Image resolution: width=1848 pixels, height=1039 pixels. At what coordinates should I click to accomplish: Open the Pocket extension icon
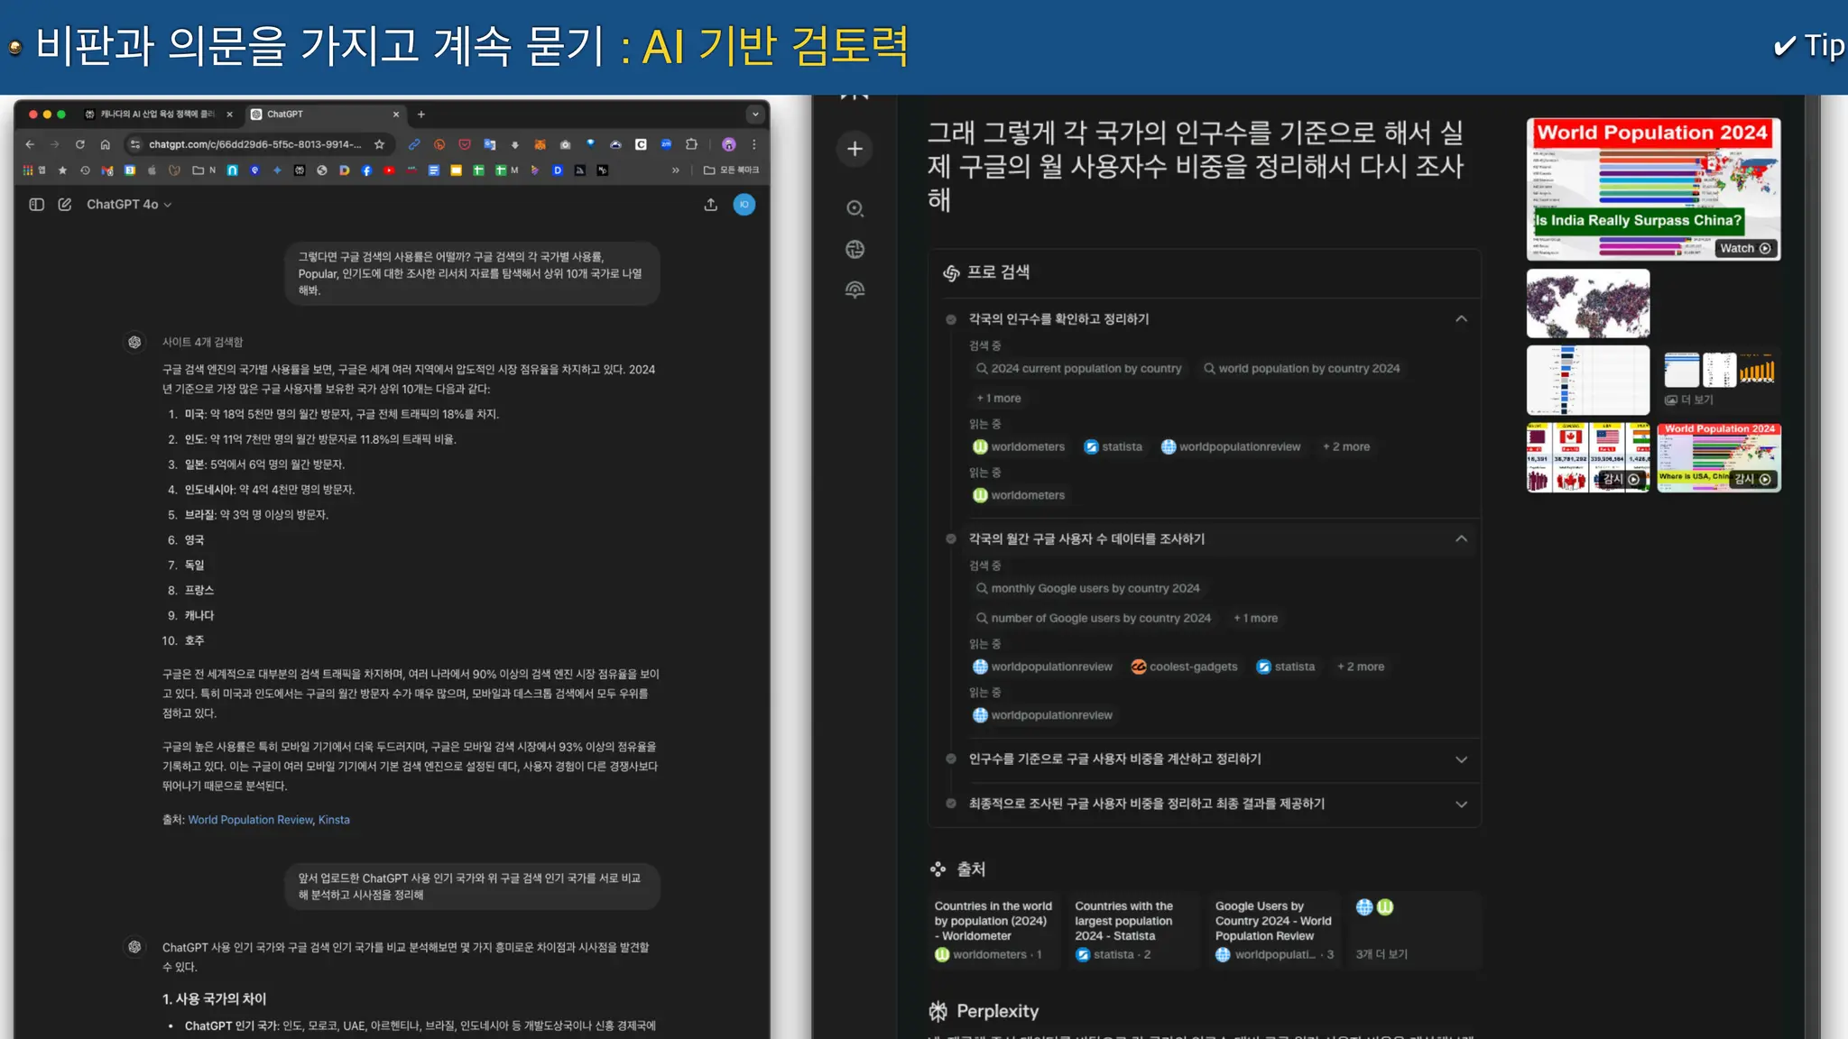(465, 144)
